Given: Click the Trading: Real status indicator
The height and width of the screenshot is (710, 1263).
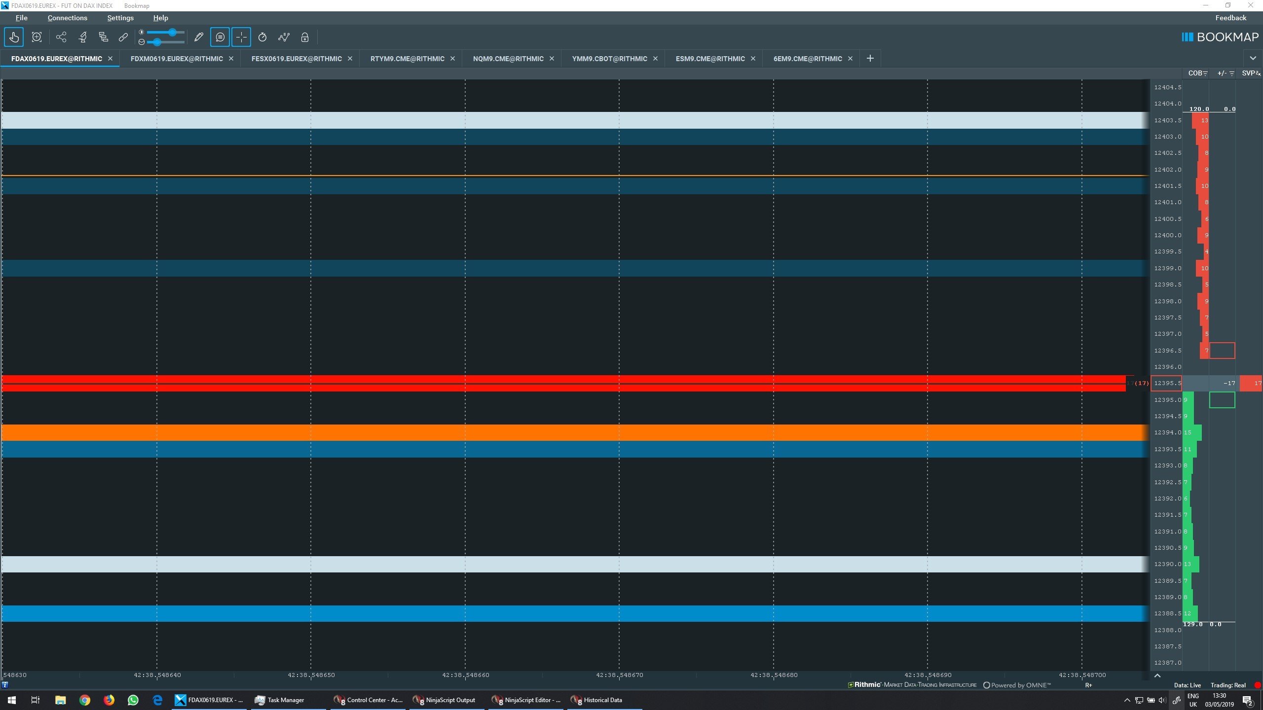Looking at the screenshot, I should point(1228,685).
